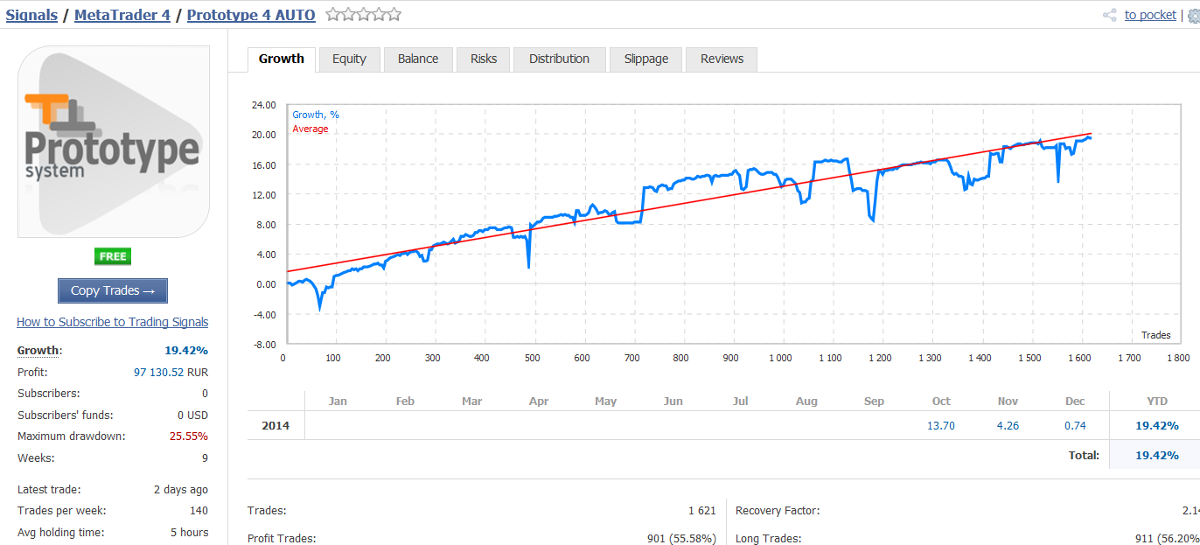Click the Growth label in statistics sidebar
The height and width of the screenshot is (545, 1200).
tap(38, 350)
